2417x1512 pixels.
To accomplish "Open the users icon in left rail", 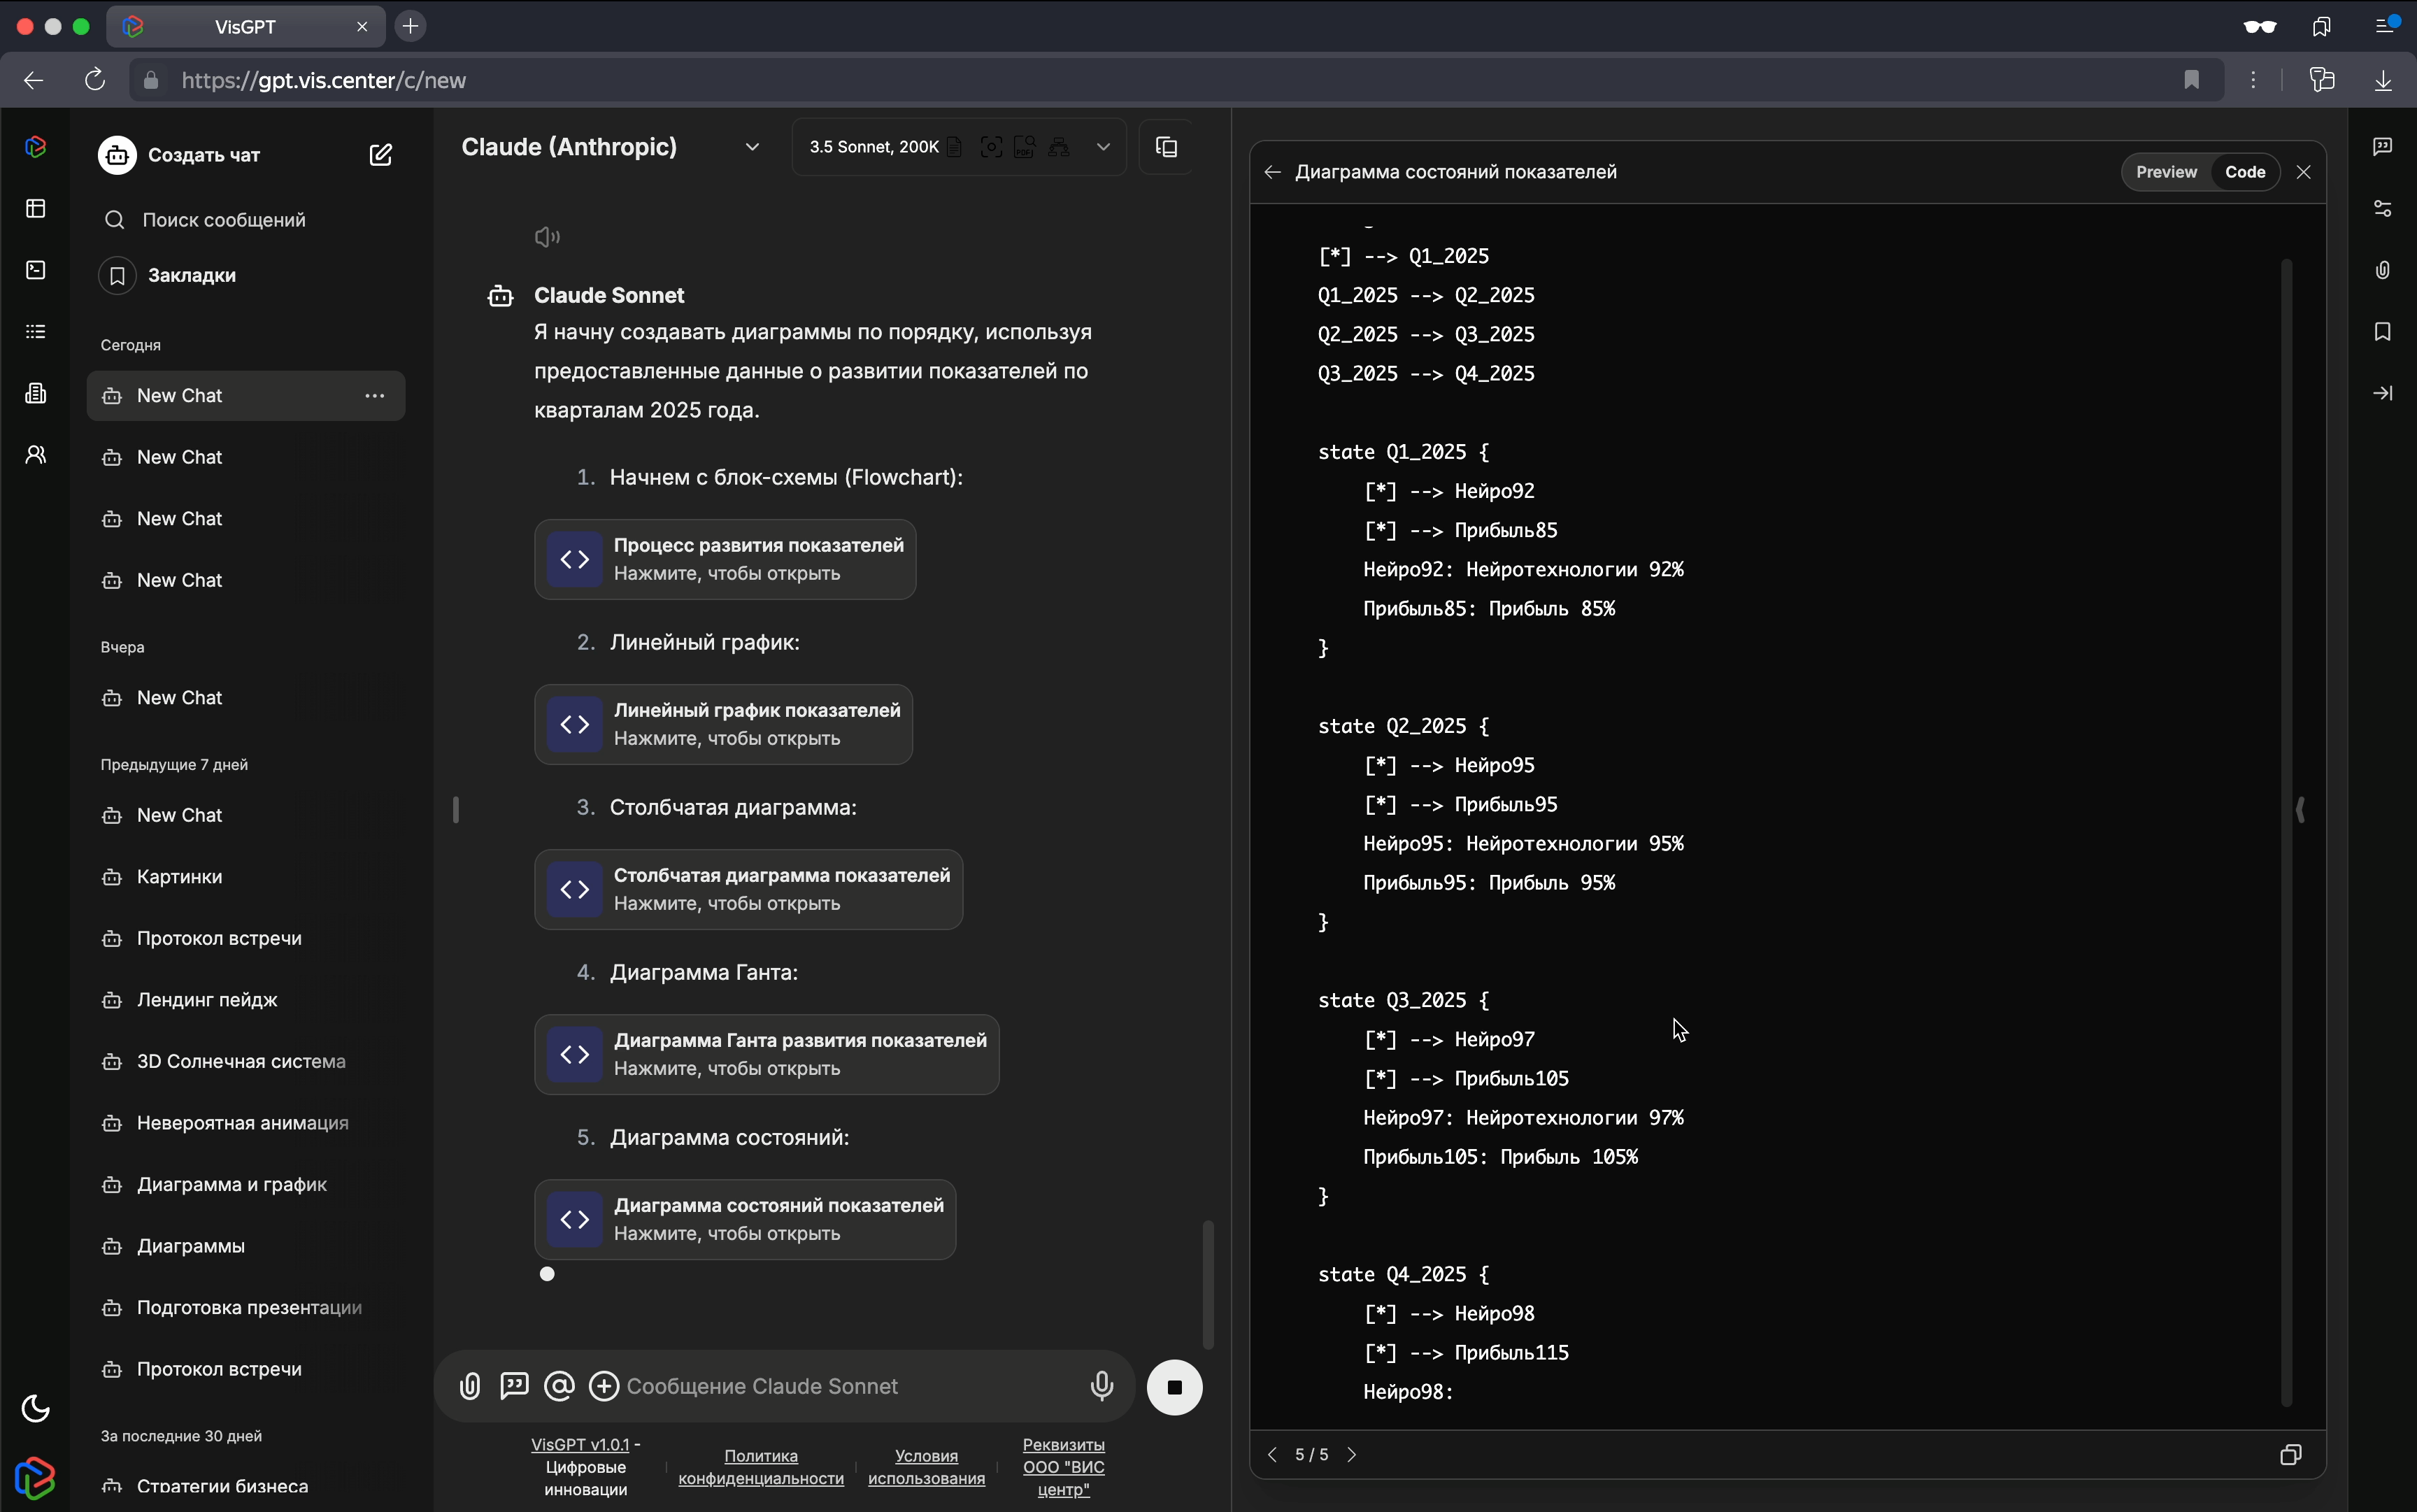I will click(36, 455).
